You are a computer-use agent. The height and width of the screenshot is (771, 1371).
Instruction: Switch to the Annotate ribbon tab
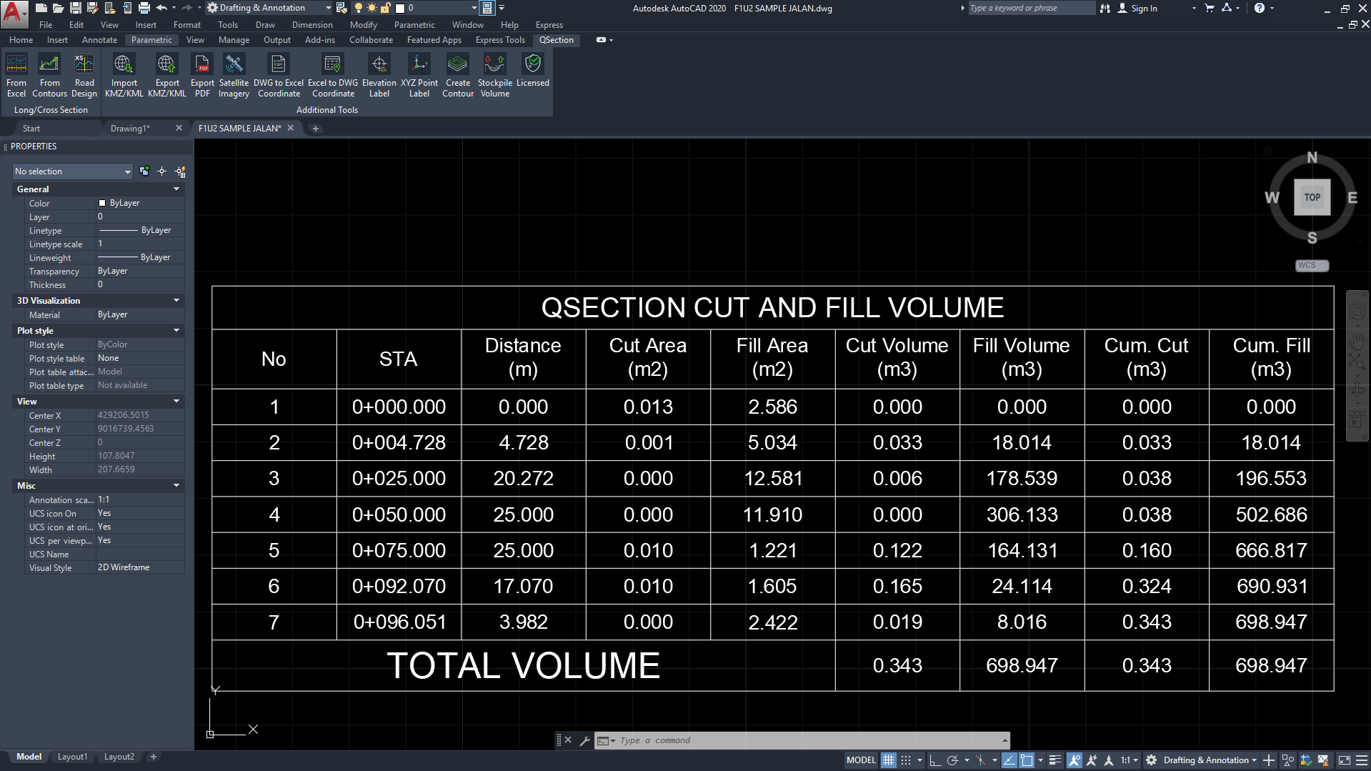[99, 40]
